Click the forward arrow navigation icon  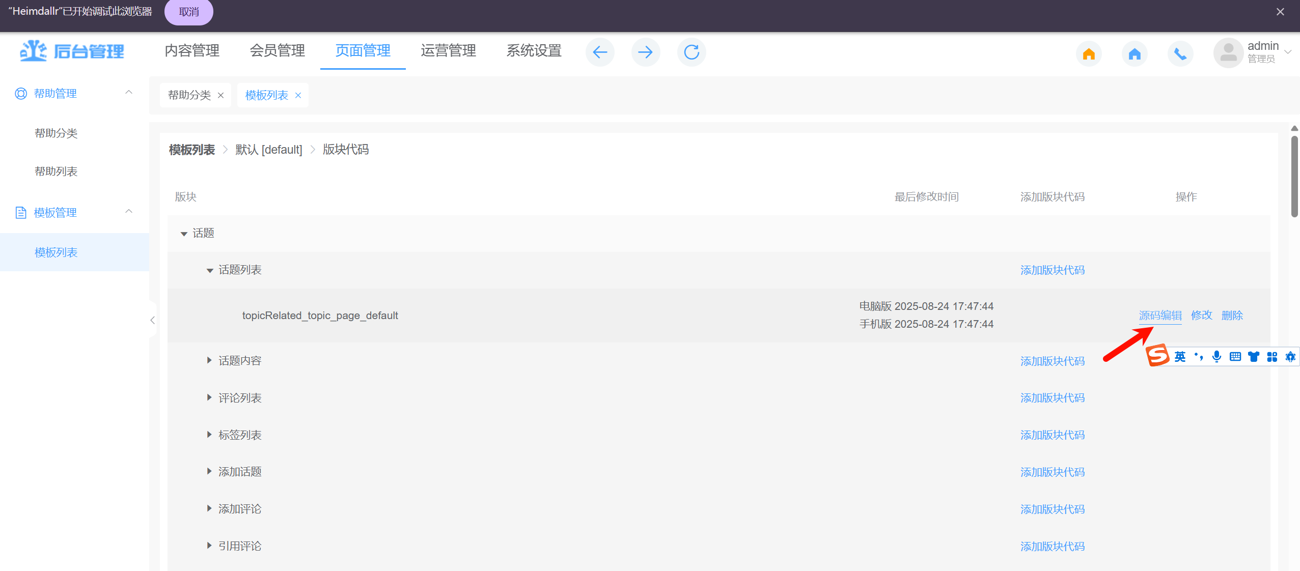point(645,52)
